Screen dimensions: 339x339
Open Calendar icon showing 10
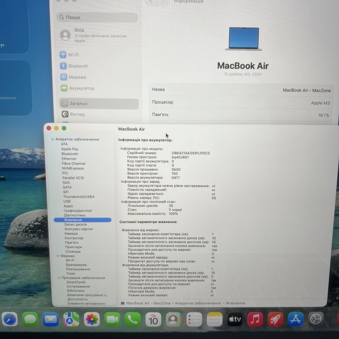coord(153,319)
